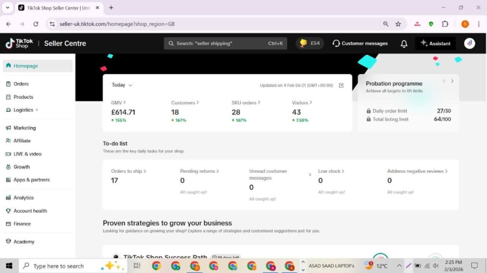The image size is (487, 273).
Task: Open browser extensions puzzle icon
Action: 445,24
